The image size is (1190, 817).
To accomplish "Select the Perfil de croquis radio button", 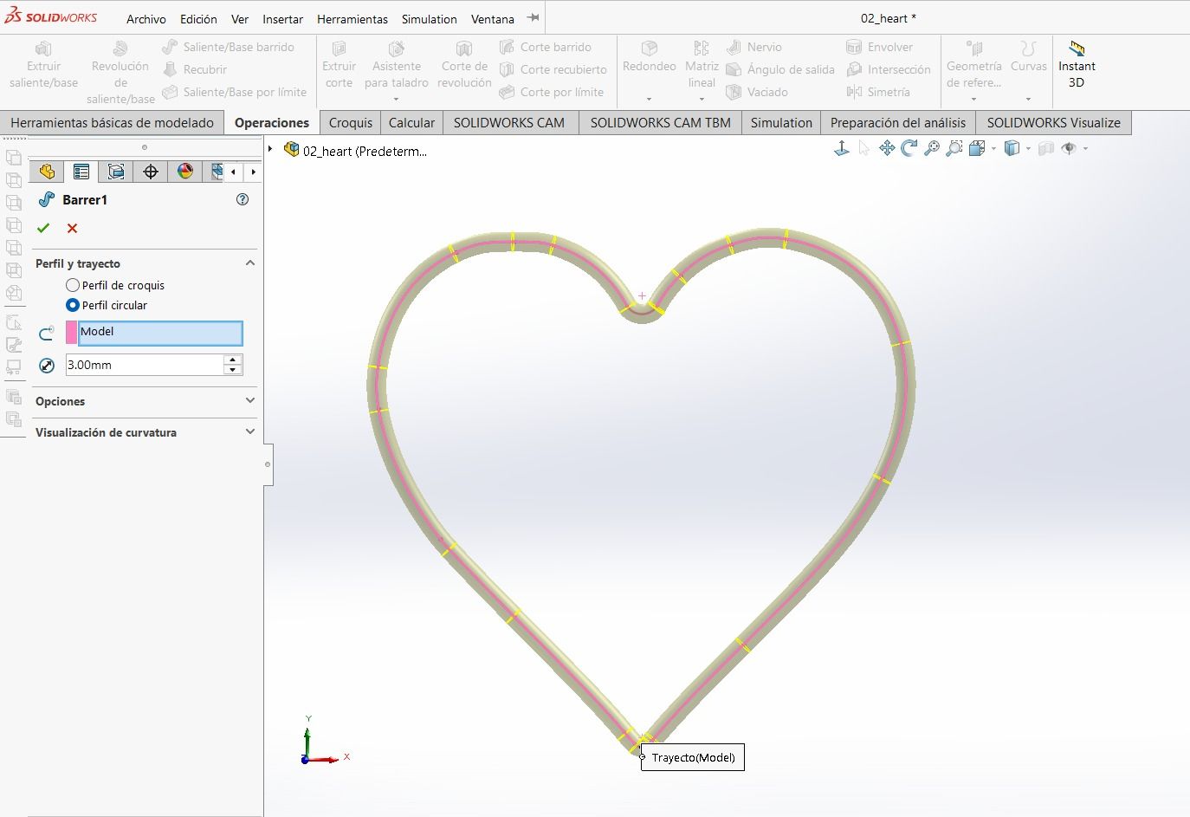I will [73, 285].
